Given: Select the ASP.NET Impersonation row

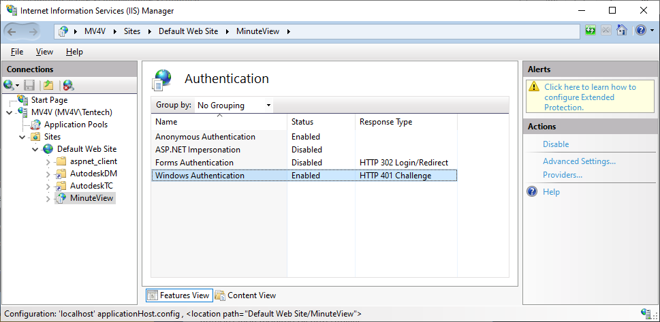Looking at the screenshot, I should [304, 149].
